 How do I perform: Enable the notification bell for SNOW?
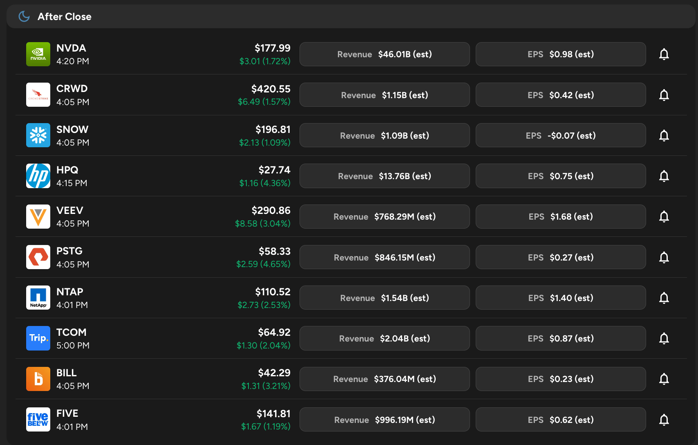pos(664,135)
